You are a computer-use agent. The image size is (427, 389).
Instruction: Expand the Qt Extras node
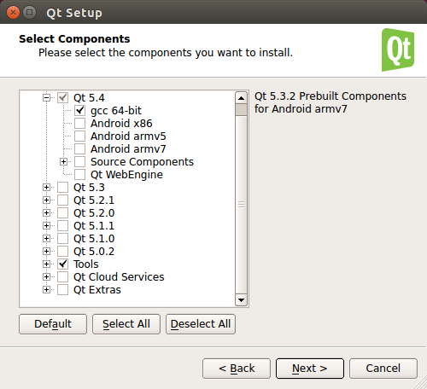point(46,290)
